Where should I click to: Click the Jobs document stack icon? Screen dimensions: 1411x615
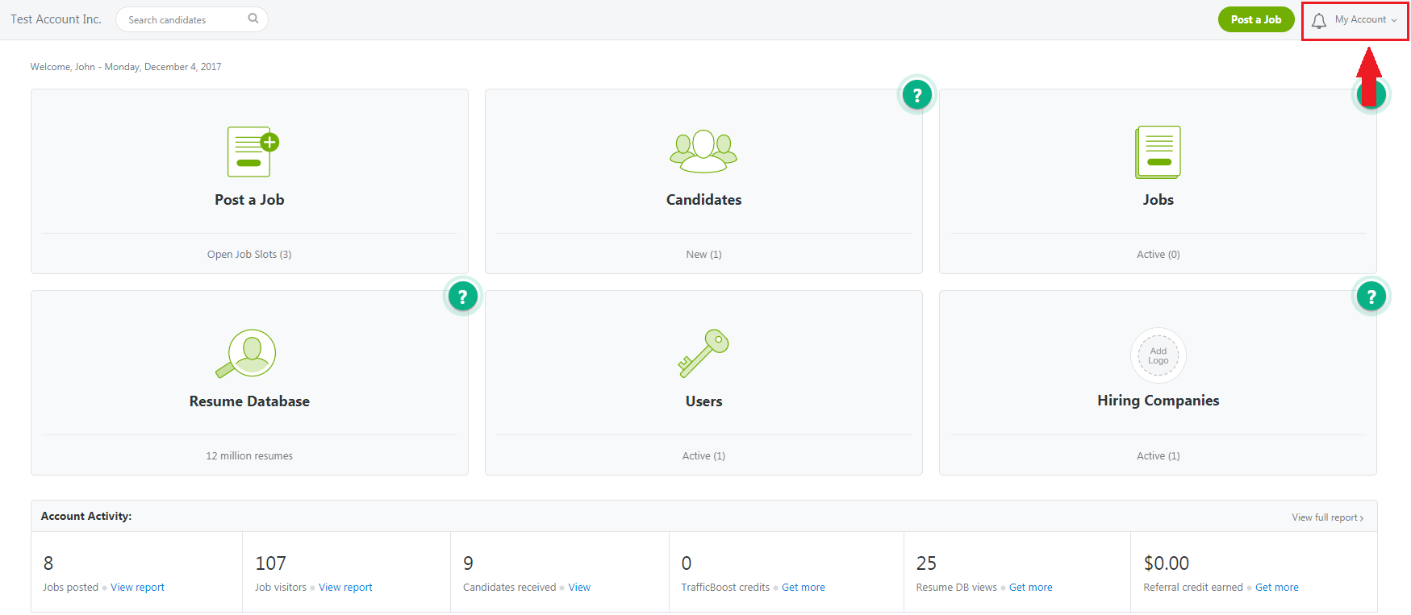tap(1158, 152)
